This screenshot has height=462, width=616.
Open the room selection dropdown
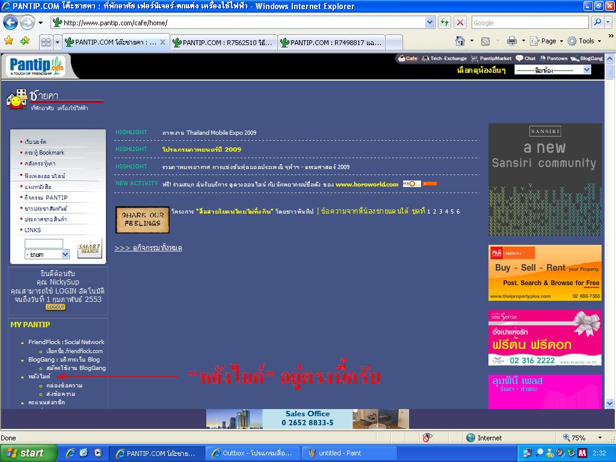pos(553,70)
